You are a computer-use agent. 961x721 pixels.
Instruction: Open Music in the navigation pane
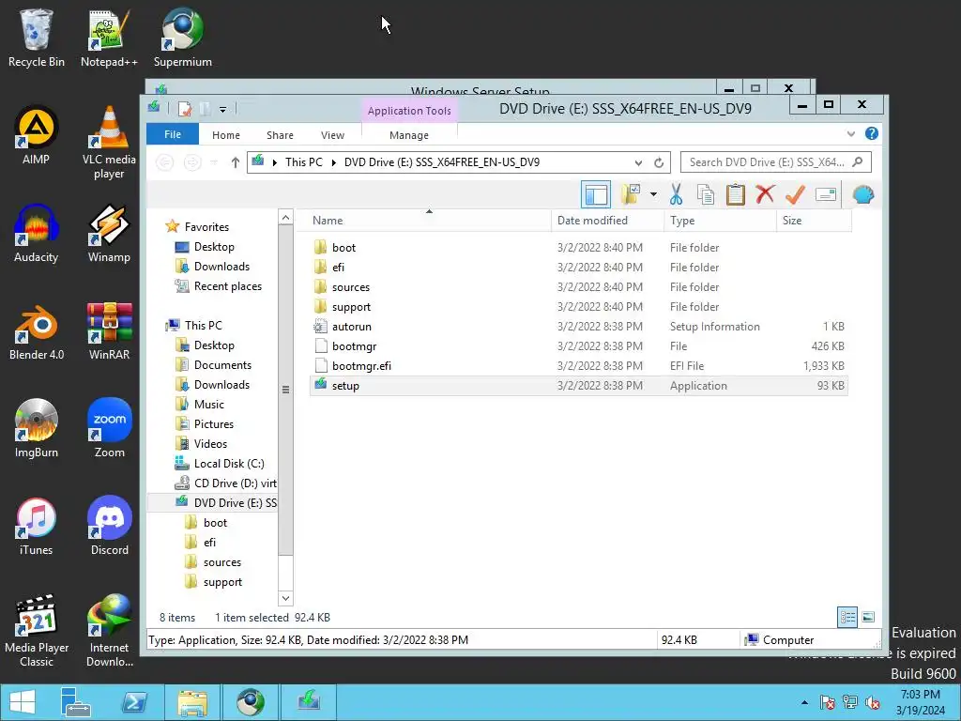[209, 405]
